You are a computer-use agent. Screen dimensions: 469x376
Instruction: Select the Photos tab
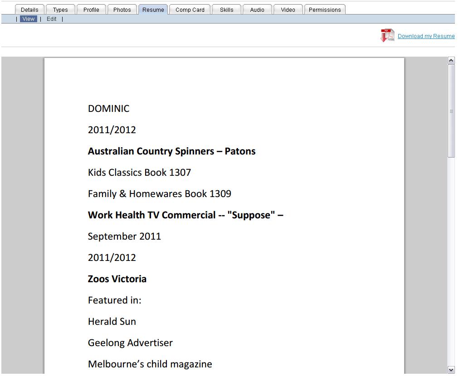(122, 10)
